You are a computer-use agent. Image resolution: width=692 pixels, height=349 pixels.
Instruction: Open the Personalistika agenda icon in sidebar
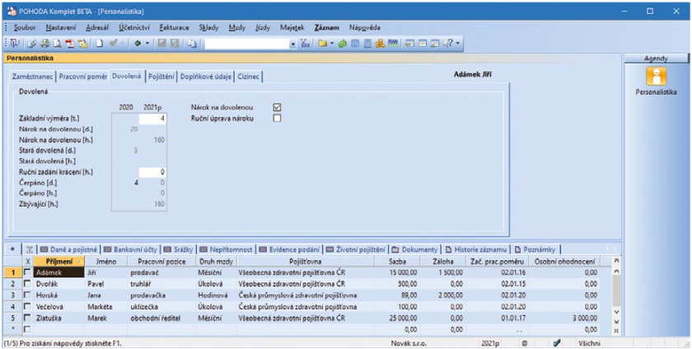pos(657,77)
